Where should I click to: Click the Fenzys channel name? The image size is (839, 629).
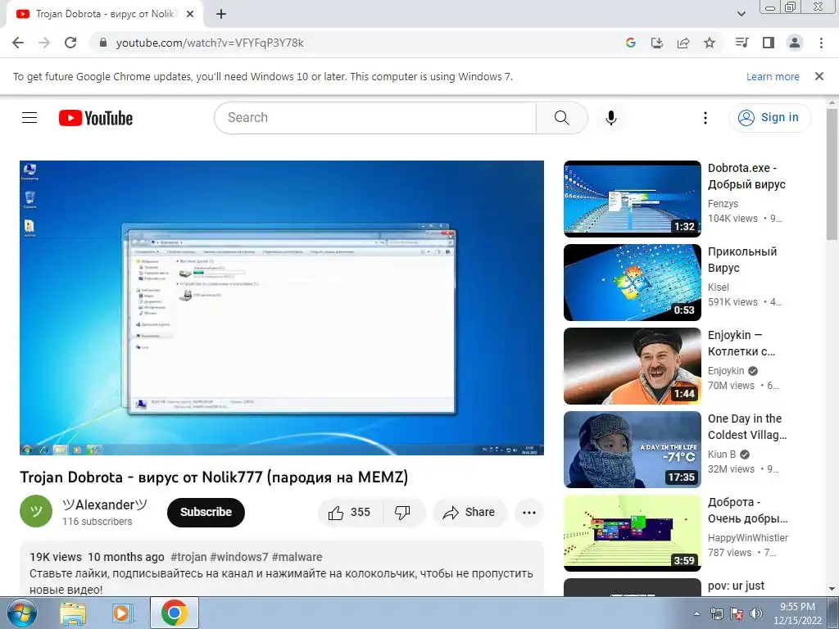(723, 204)
